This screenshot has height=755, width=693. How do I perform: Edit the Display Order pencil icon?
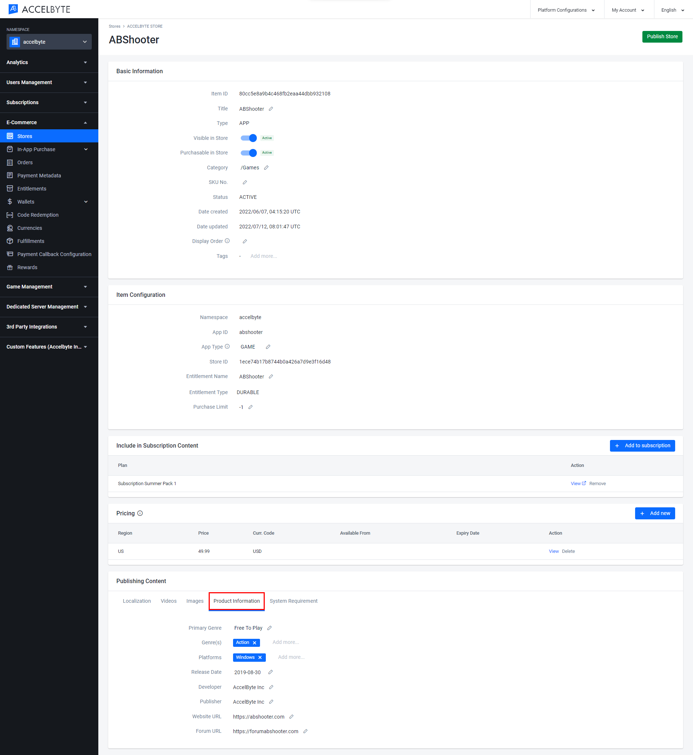coord(245,241)
